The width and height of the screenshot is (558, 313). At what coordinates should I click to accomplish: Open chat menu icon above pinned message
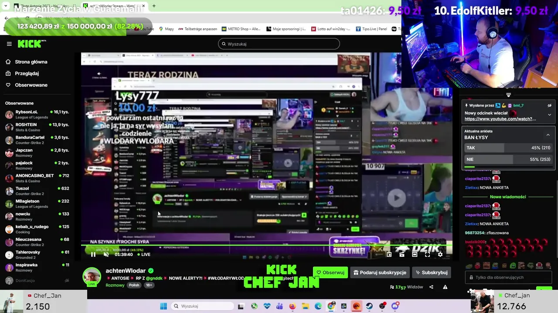click(x=508, y=95)
